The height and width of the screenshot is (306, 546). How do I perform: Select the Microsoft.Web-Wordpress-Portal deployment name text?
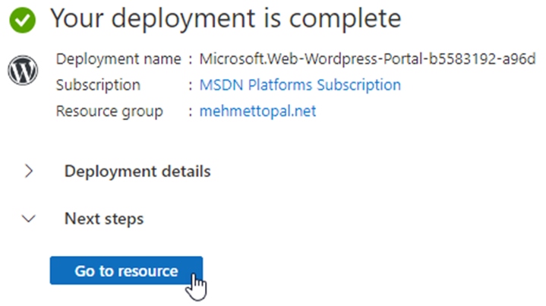tap(368, 58)
